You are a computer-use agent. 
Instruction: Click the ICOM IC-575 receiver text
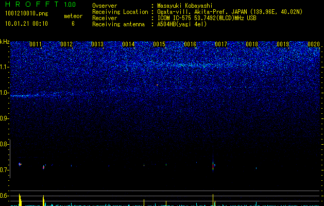(x=207, y=18)
